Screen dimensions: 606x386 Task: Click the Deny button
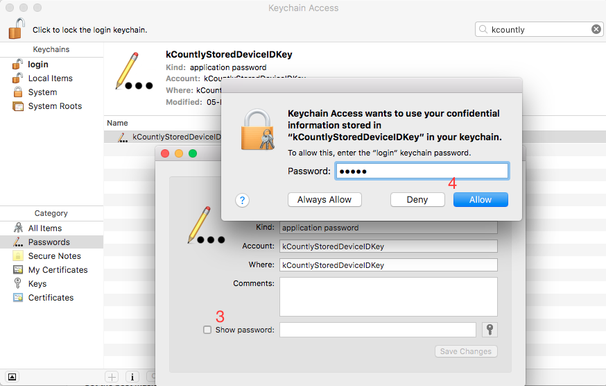(417, 200)
